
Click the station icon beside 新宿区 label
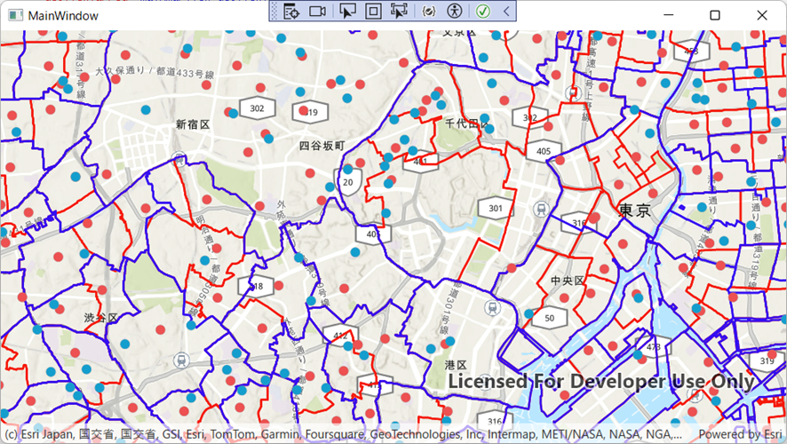(179, 160)
